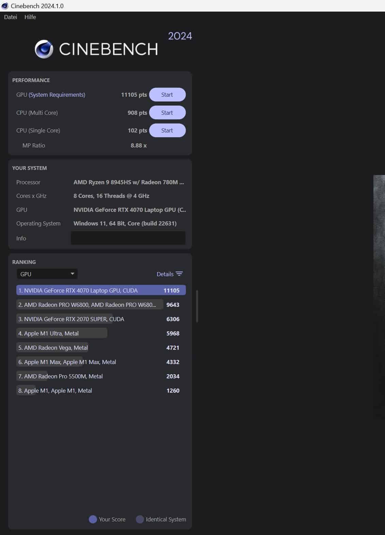Click the ranking list scrollbar
This screenshot has height=535, width=385.
coord(197,306)
